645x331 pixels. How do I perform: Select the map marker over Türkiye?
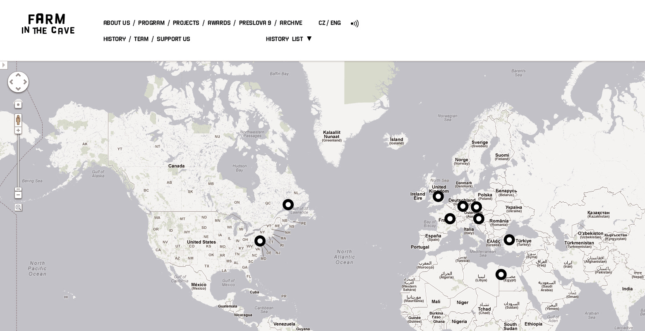509,240
